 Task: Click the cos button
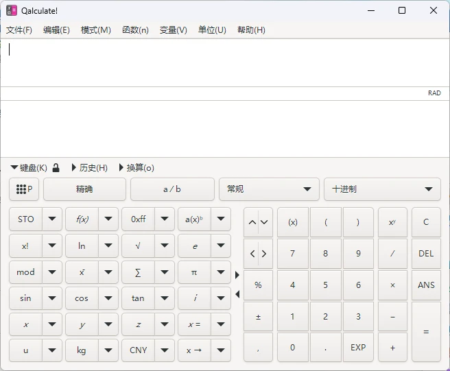coord(82,298)
